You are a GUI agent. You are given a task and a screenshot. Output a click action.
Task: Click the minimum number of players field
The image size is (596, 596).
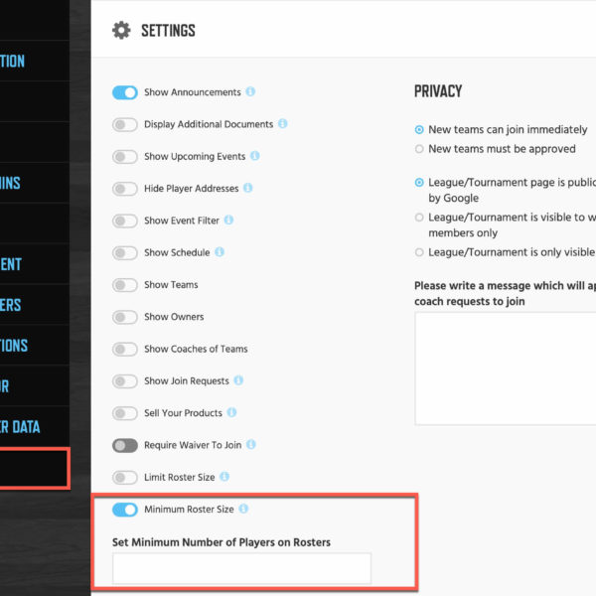pos(241,568)
